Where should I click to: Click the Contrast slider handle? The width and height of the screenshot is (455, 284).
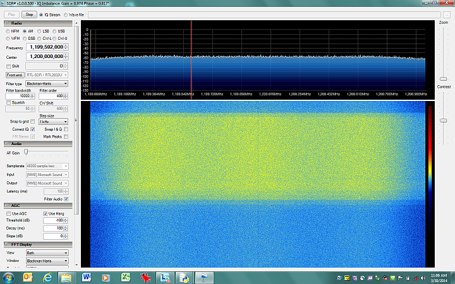coord(444,121)
